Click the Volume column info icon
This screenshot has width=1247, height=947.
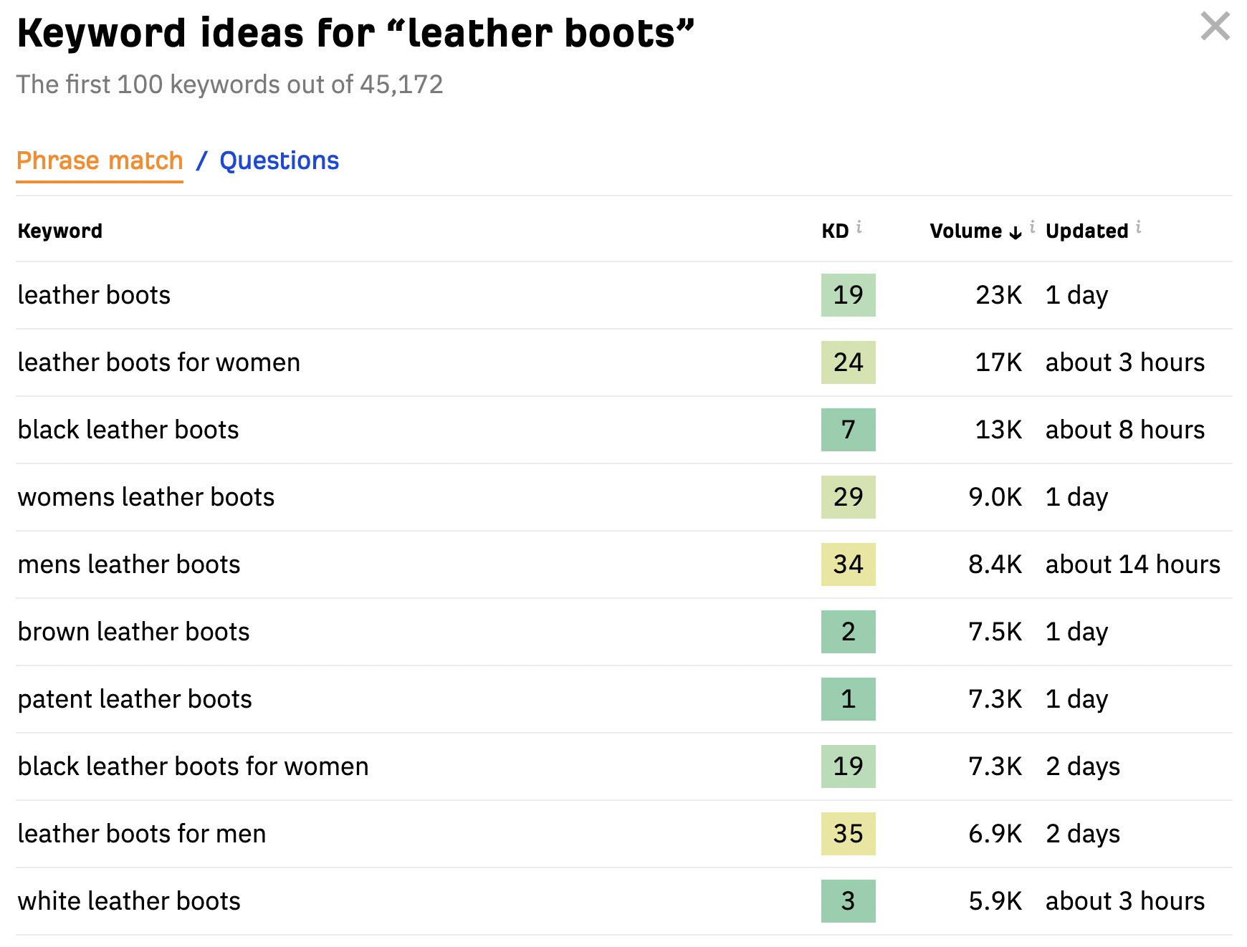(x=1032, y=226)
